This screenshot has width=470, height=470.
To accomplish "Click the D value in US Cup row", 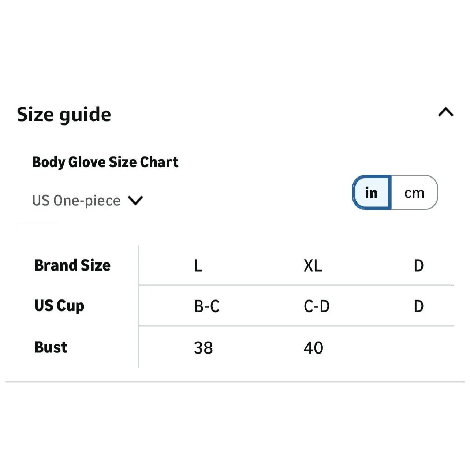I will [x=418, y=306].
